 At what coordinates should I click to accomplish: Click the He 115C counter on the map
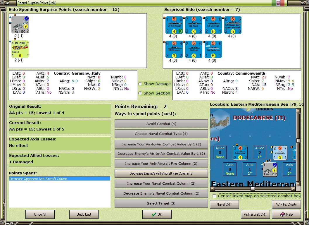click(x=270, y=169)
